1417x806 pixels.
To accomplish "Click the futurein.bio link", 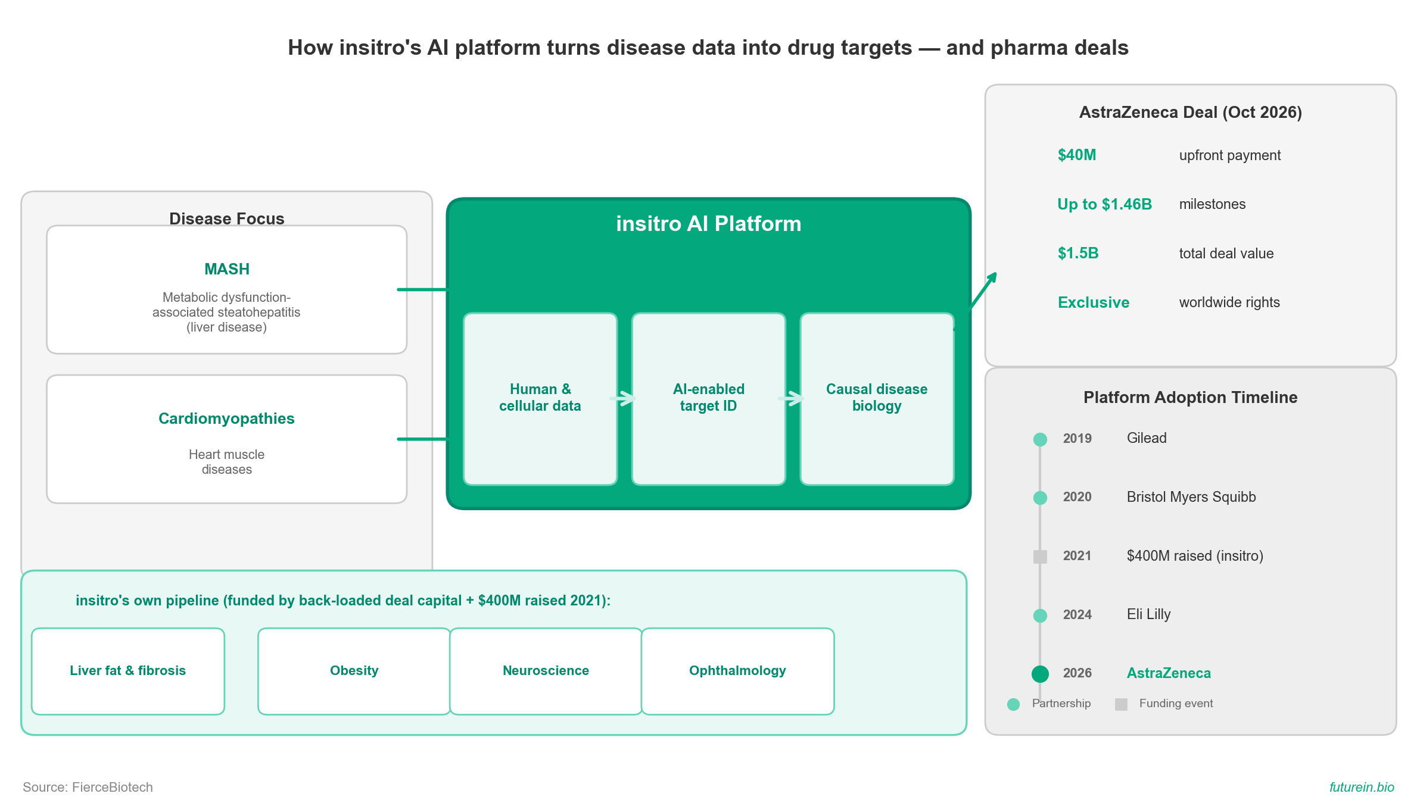I will [1362, 787].
